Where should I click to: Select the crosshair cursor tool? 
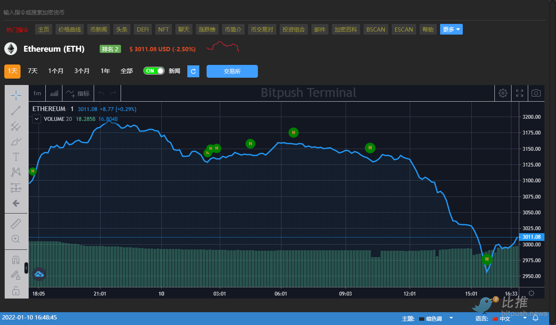tap(16, 95)
